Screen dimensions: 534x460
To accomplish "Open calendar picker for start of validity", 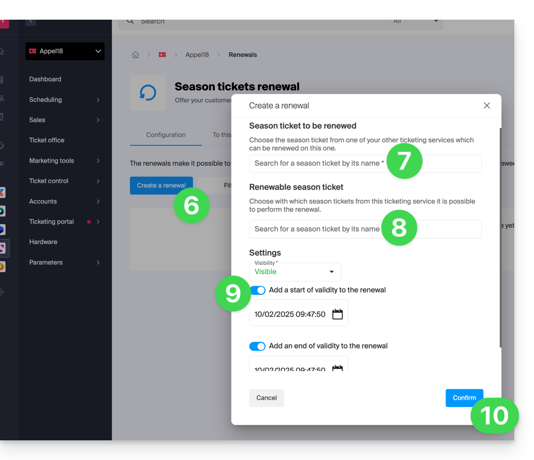I will [x=337, y=314].
